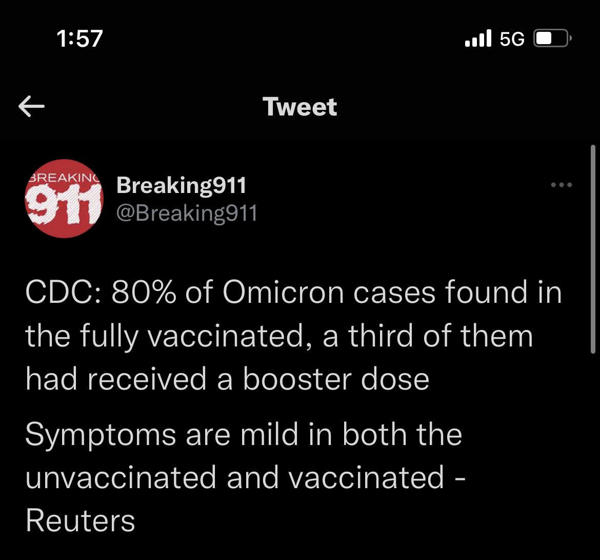The width and height of the screenshot is (600, 560).
Task: Open the Breaking911 profile avatar
Action: click(x=64, y=199)
